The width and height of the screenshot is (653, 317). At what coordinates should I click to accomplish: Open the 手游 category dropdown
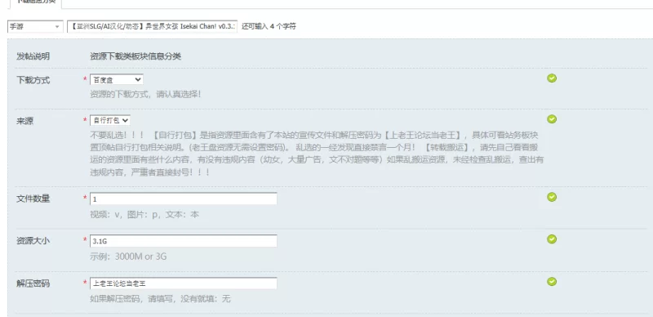(35, 26)
